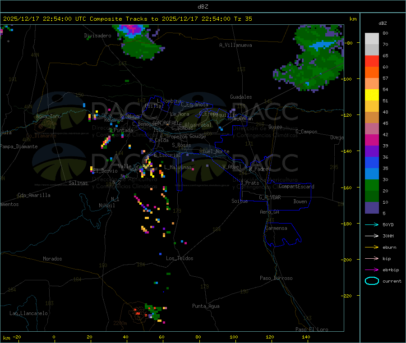This screenshot has height=343, width=406.
Task: Click the S_Rosas map label
Action: (181, 145)
